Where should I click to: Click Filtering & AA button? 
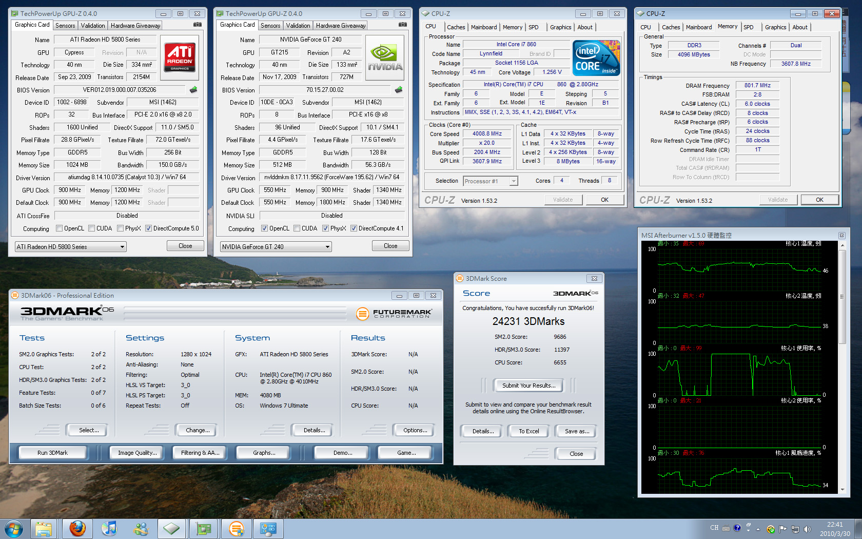tap(200, 453)
